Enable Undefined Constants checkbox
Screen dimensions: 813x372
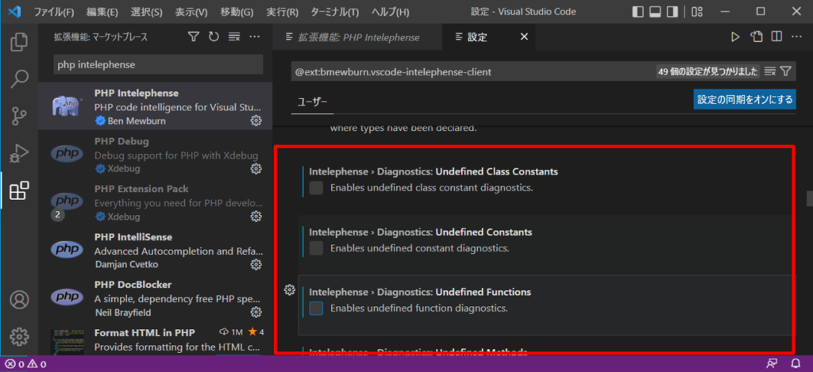pyautogui.click(x=316, y=248)
